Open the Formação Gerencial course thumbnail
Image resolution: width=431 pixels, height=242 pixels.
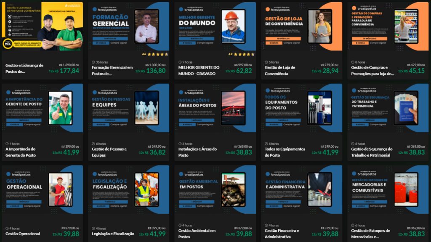(x=129, y=27)
